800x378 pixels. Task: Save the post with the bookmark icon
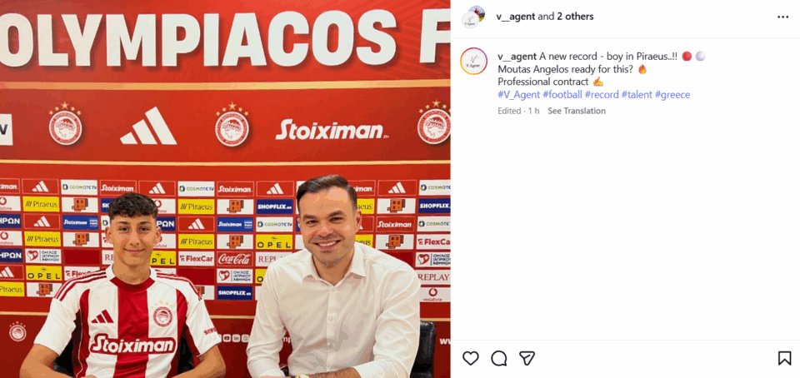[784, 358]
